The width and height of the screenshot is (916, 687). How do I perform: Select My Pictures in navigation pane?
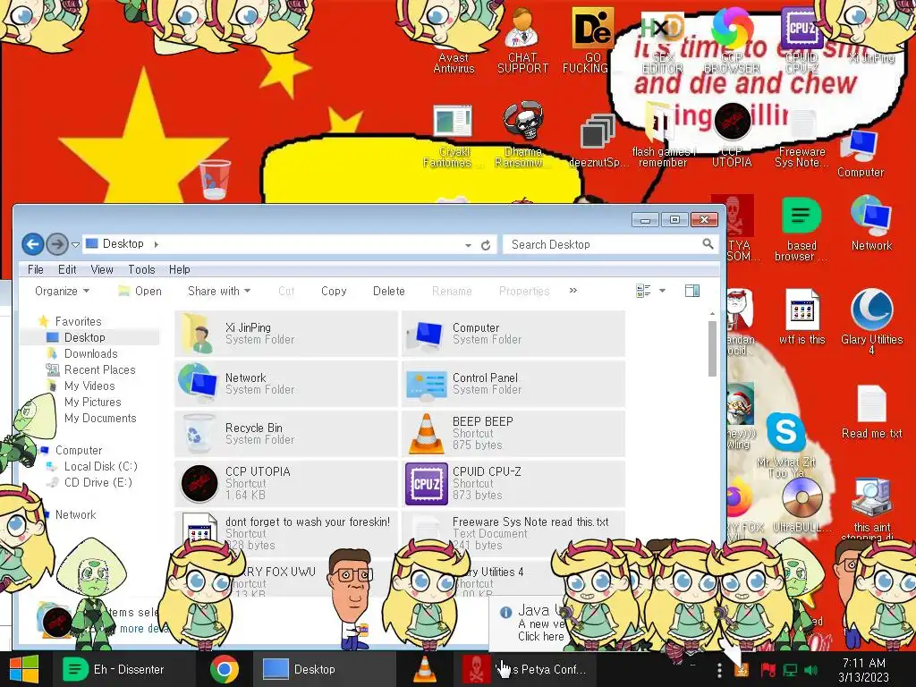click(x=92, y=402)
